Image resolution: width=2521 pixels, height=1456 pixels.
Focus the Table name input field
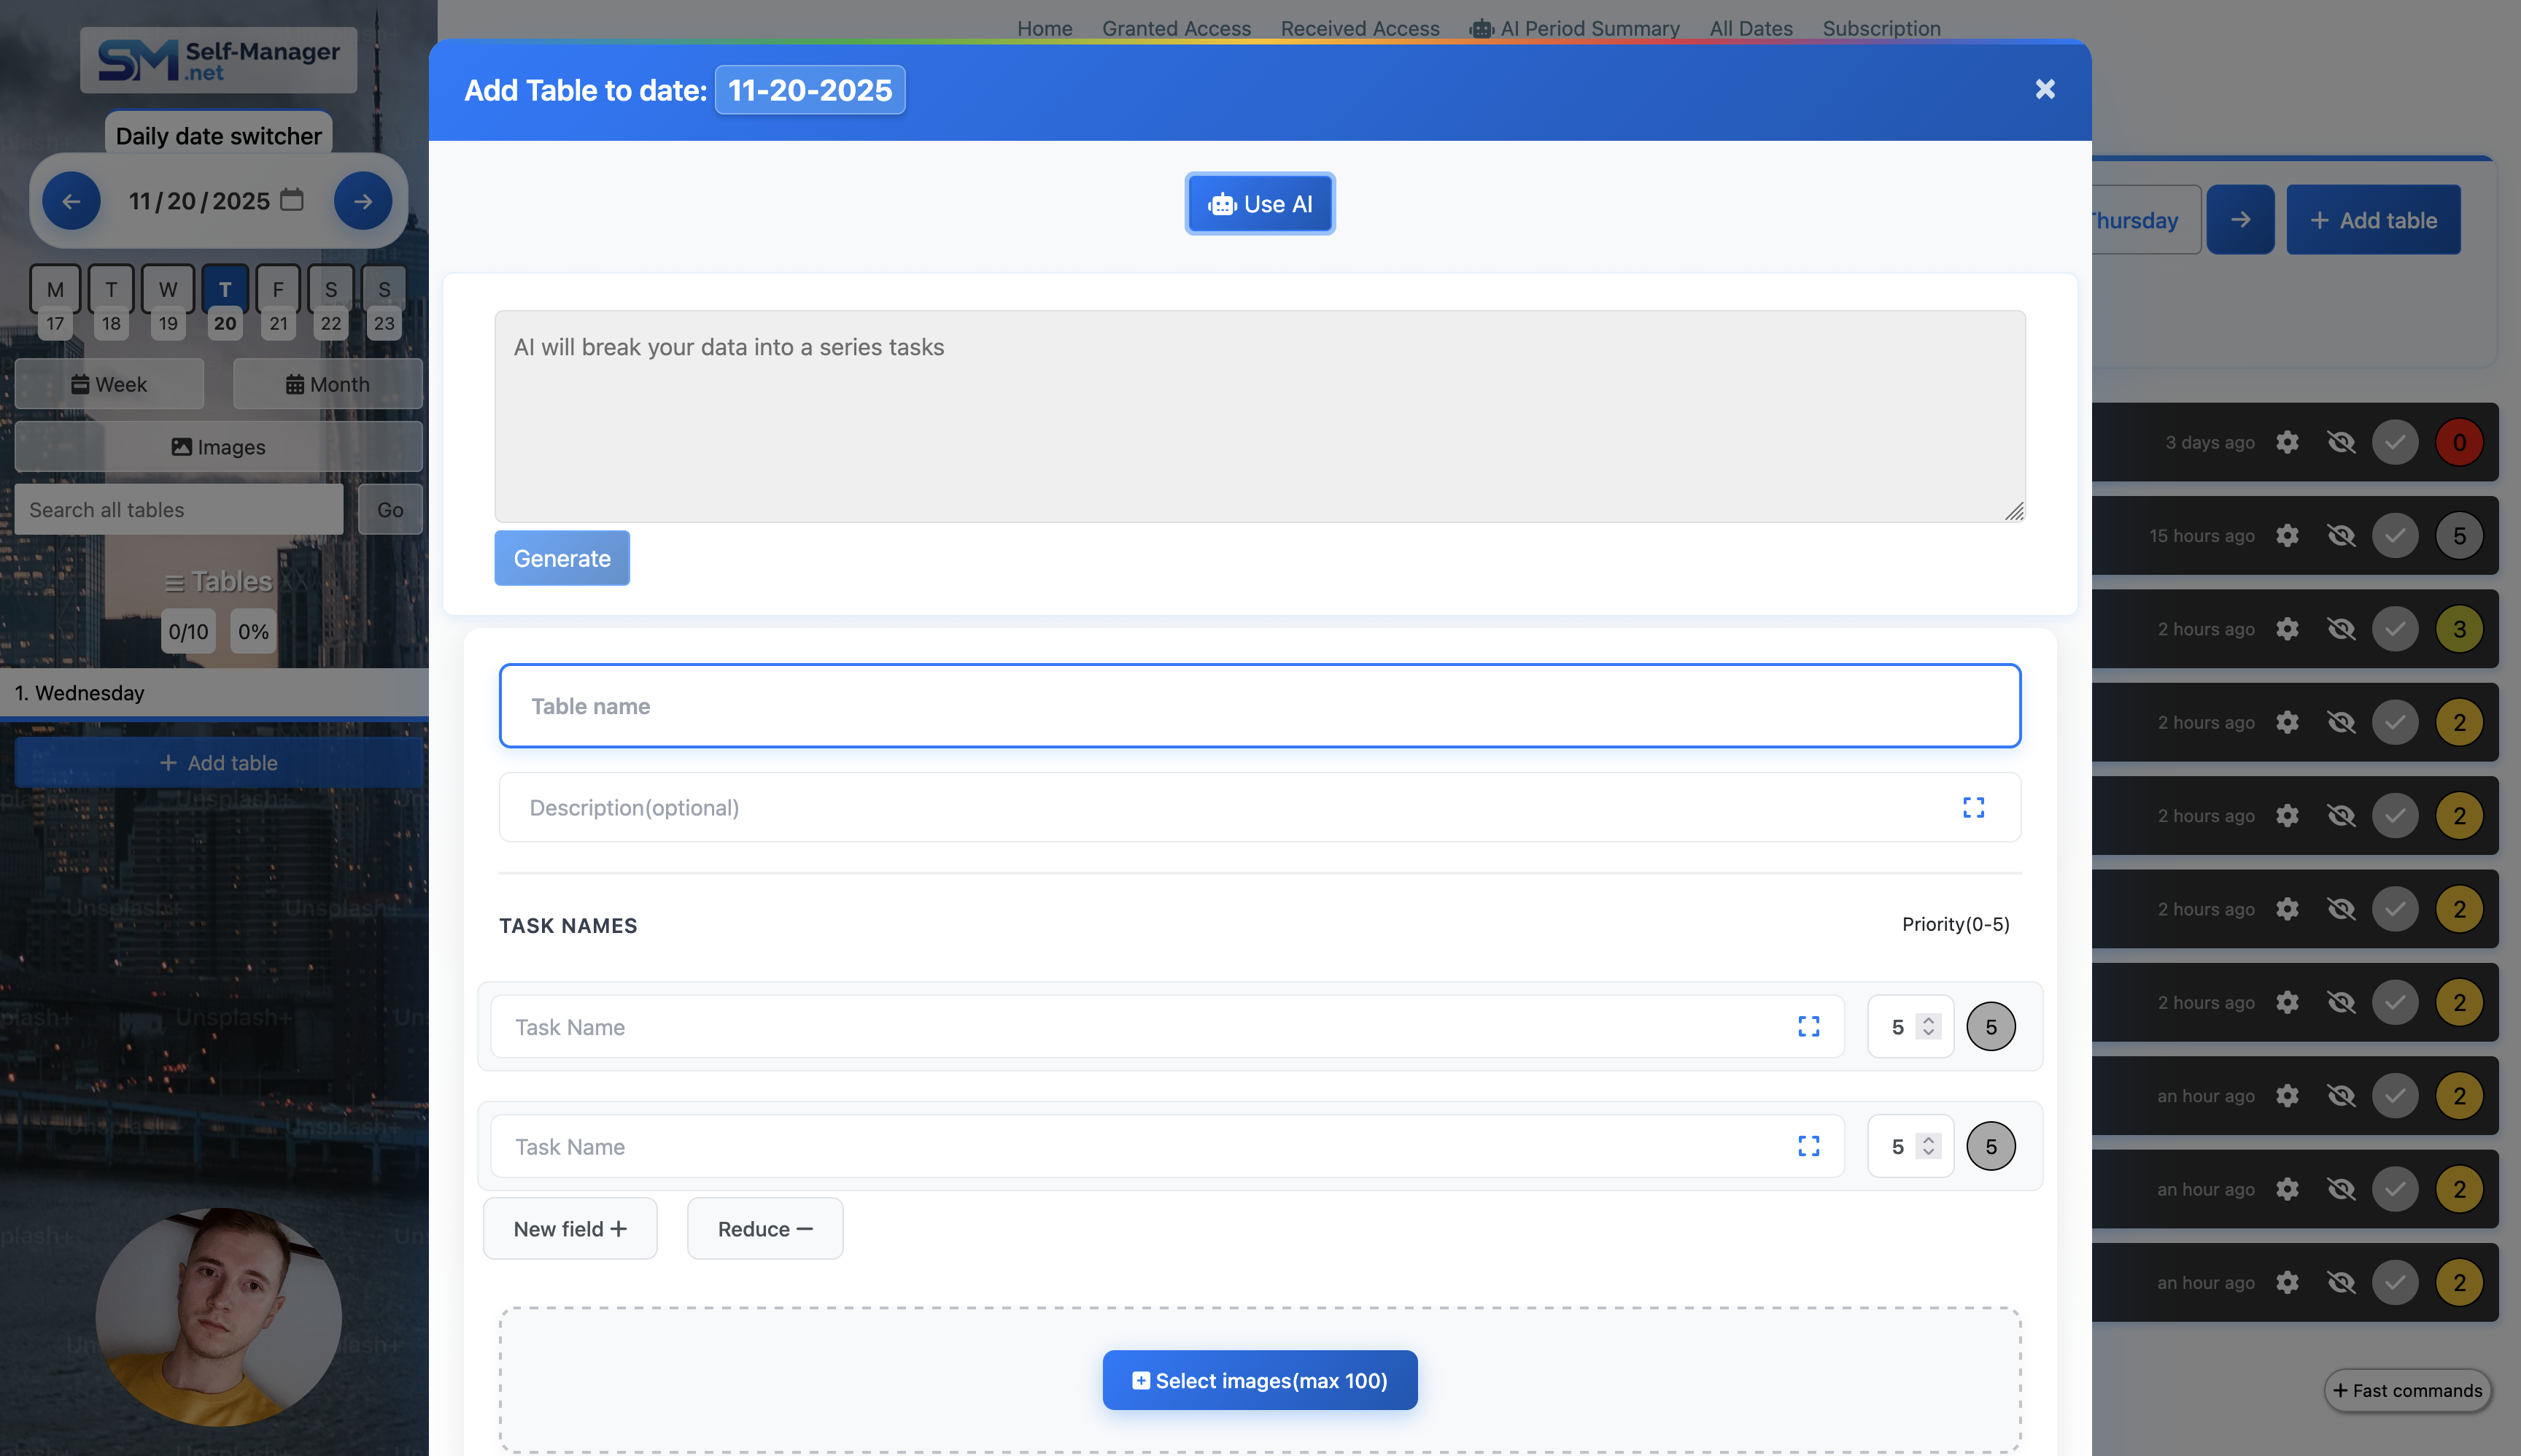point(1259,706)
